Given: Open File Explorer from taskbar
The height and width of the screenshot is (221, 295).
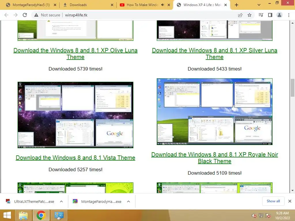Looking at the screenshot, I should pos(23,215).
